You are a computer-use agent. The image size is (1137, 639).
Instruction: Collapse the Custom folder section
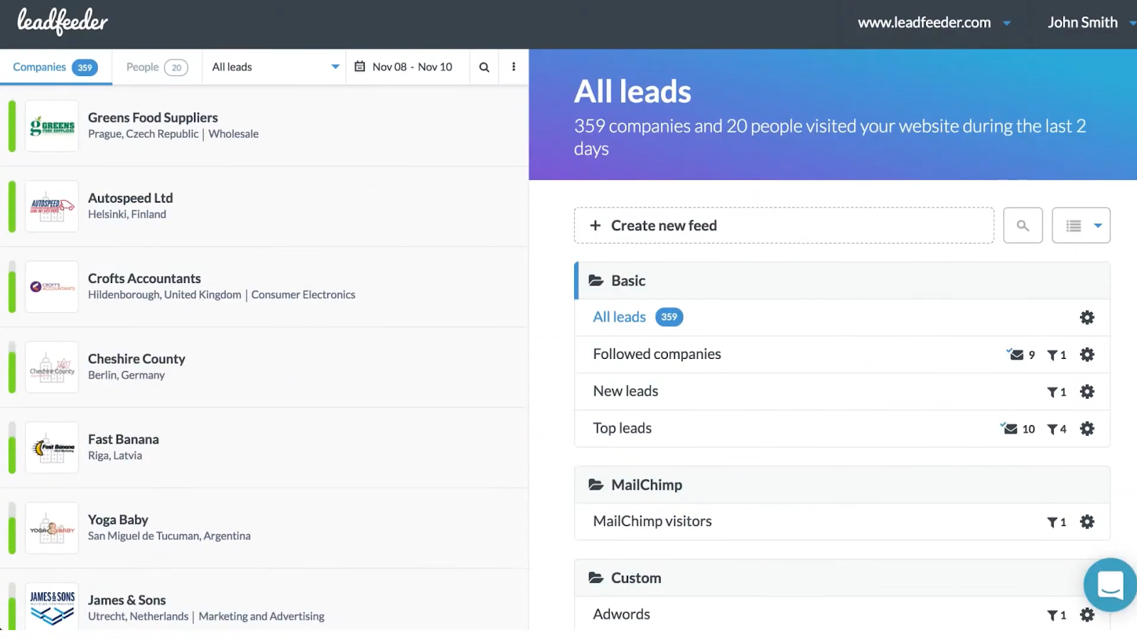[x=842, y=578]
